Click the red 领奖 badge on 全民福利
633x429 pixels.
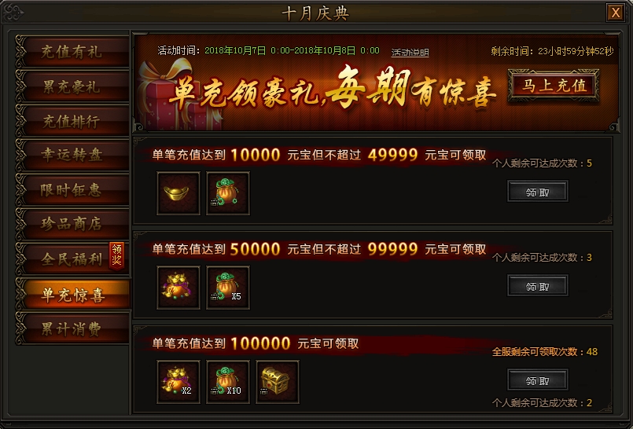(116, 256)
